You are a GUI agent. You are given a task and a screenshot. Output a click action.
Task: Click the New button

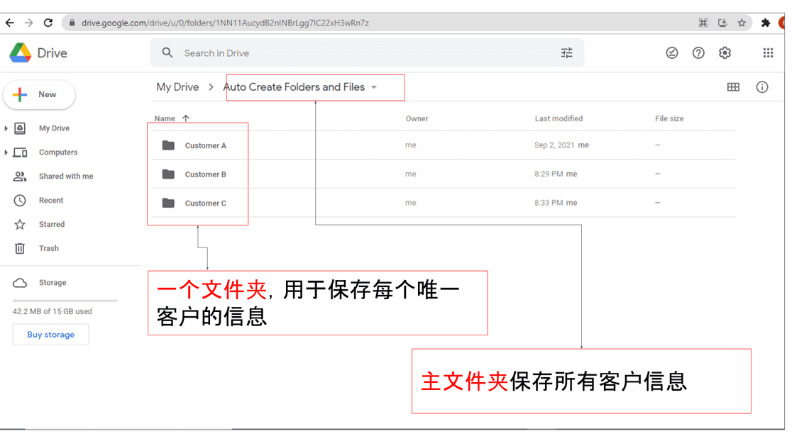[39, 94]
